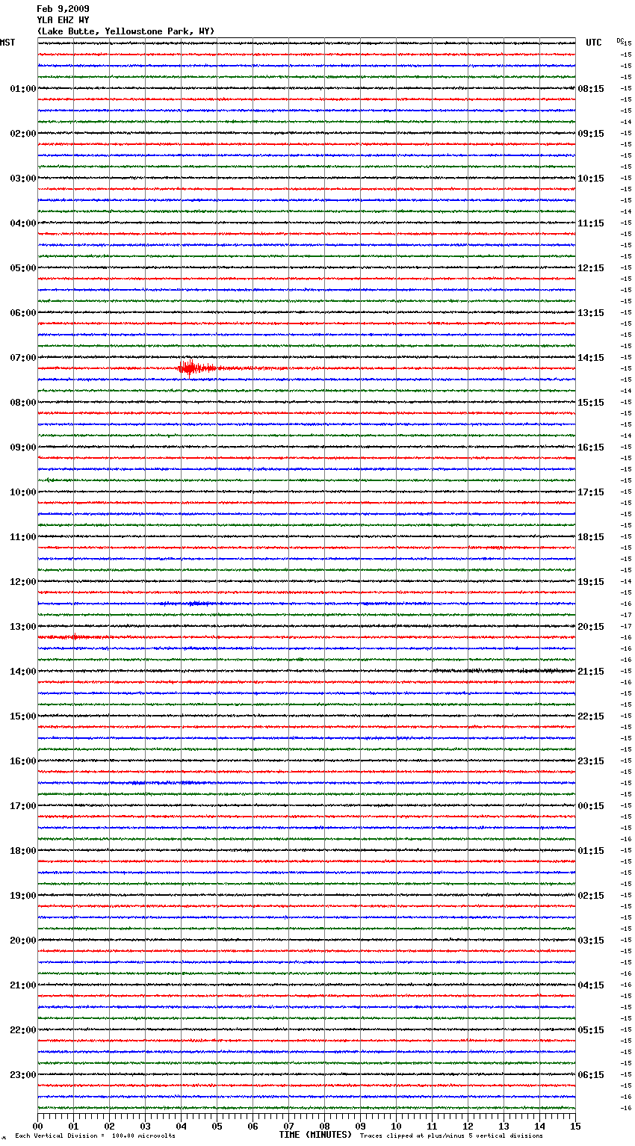Select the 10:00 MST time label

click(23, 492)
